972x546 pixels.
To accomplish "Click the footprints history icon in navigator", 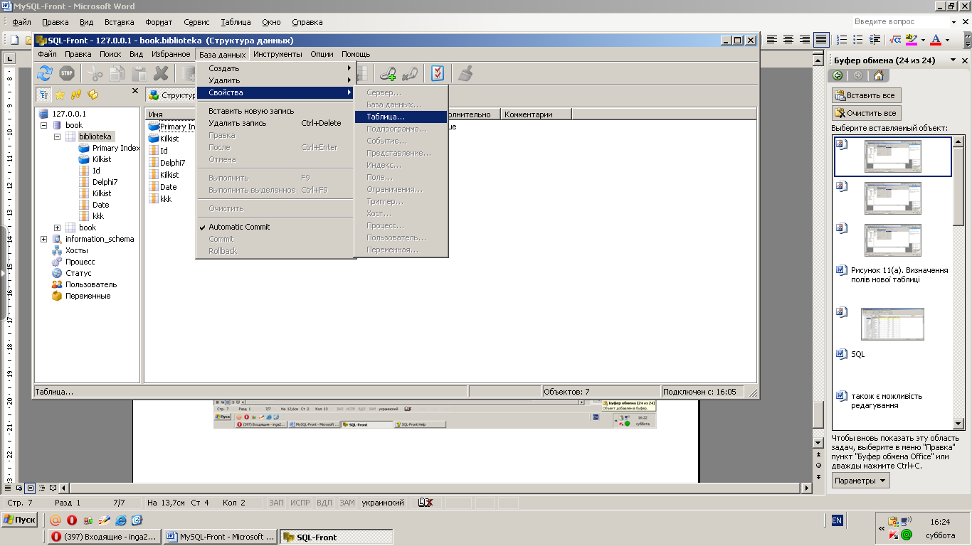I will [x=76, y=95].
